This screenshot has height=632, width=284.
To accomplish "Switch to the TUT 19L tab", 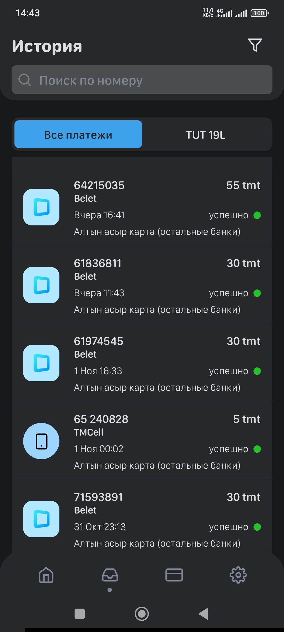I will coord(206,135).
